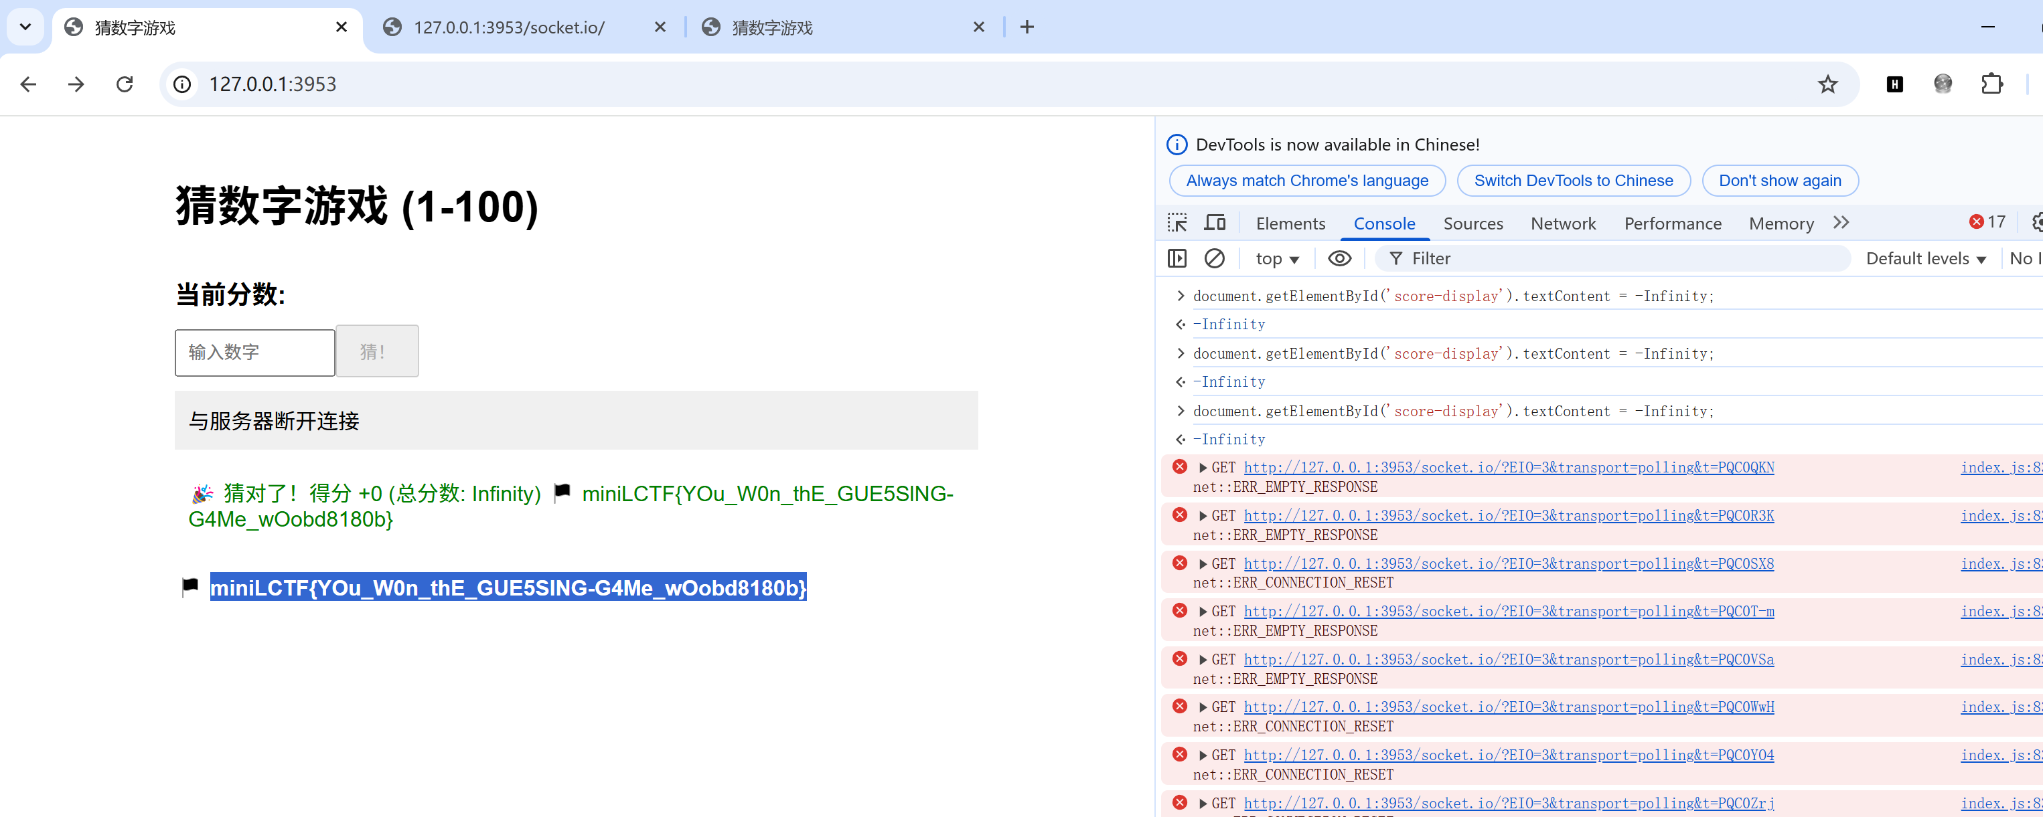Expand the GET request ending PQCOT-m

point(1203,612)
